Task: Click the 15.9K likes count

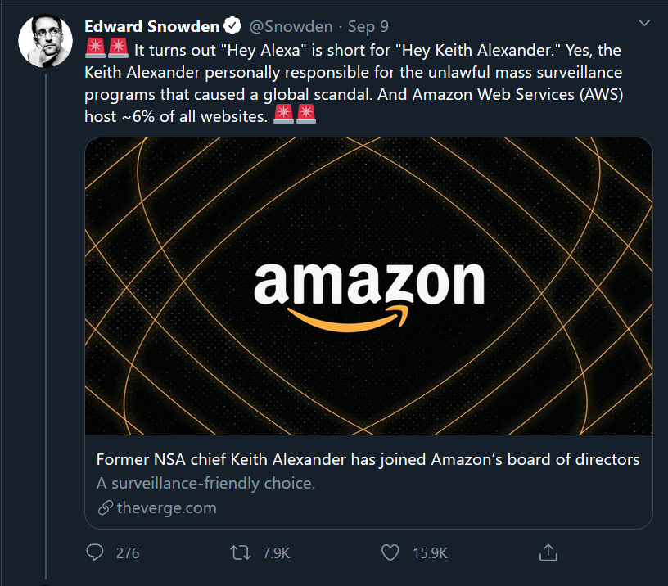Action: click(430, 553)
